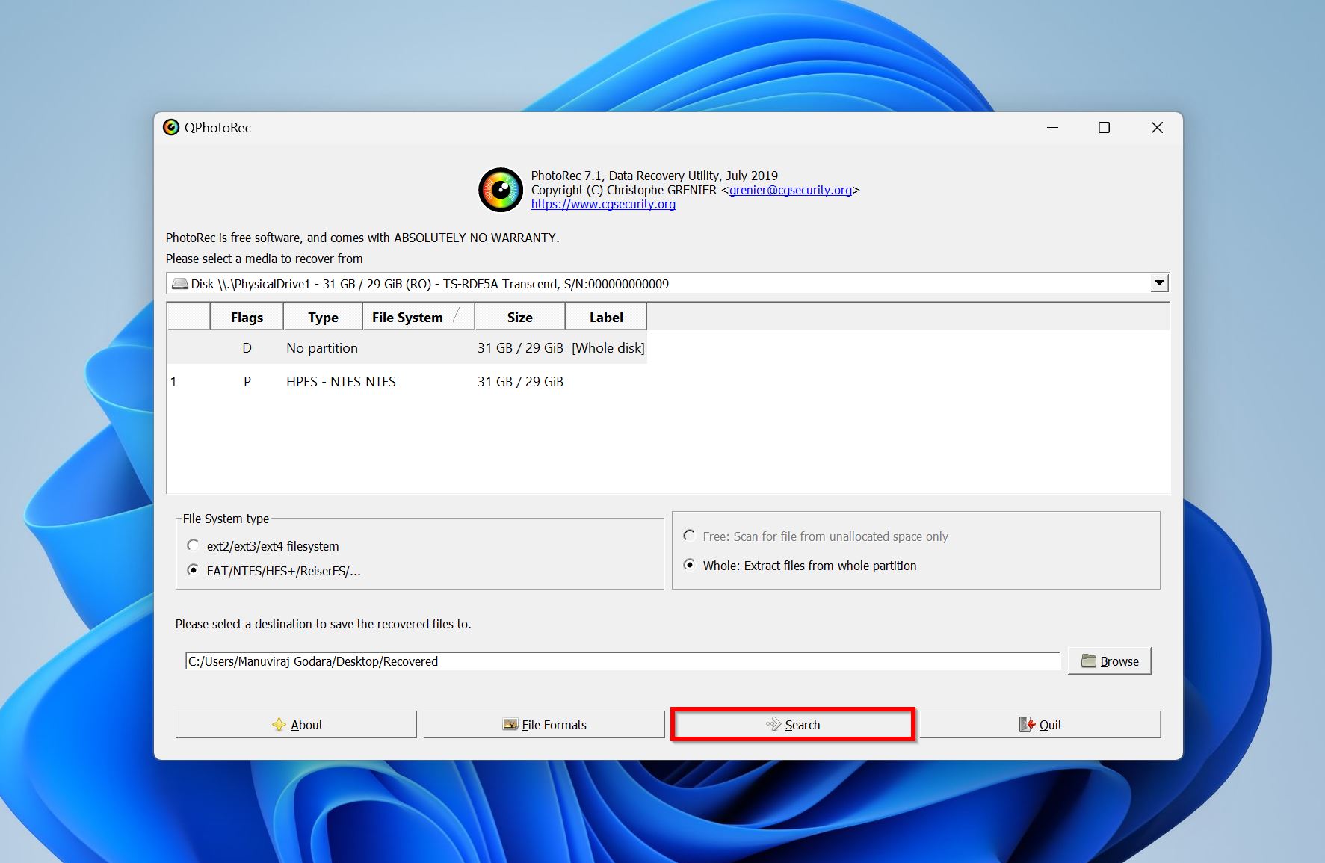Click the Browse button
The image size is (1325, 863).
coord(1110,661)
